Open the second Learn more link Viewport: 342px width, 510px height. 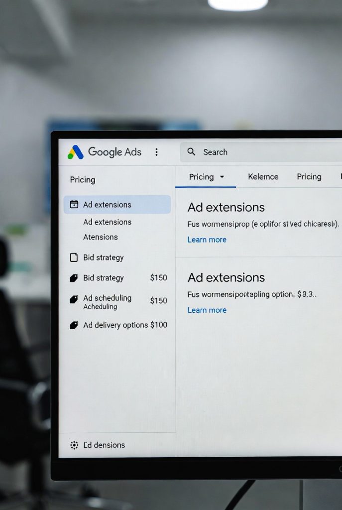207,310
